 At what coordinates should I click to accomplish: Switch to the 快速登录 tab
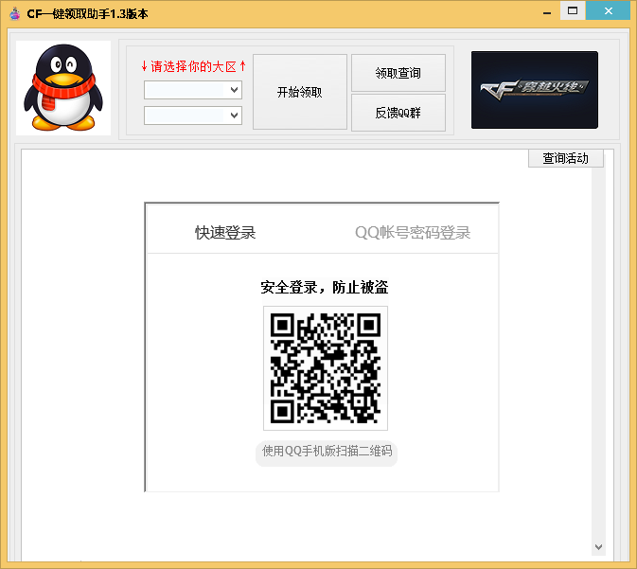(225, 233)
